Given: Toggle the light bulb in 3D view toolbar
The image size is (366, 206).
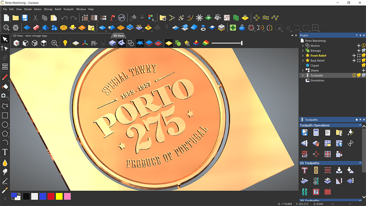Looking at the screenshot, I should pyautogui.click(x=65, y=43).
